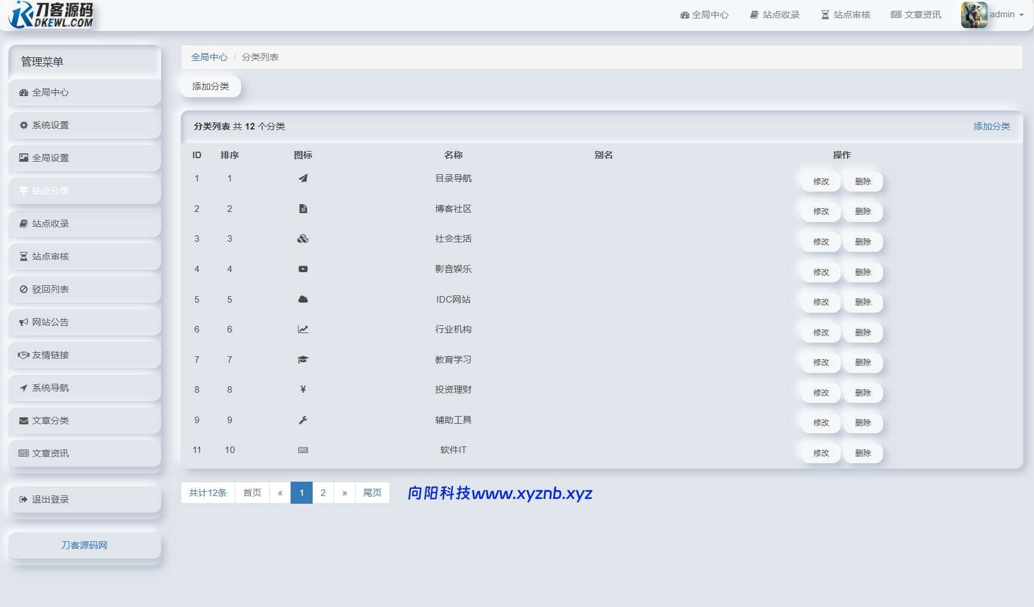Image resolution: width=1034 pixels, height=607 pixels.
Task: Go to 文章资讯 in top navigation
Action: pos(916,15)
